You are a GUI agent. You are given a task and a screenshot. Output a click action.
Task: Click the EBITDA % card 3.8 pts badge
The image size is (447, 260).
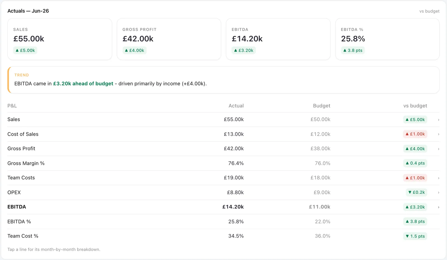coord(353,50)
